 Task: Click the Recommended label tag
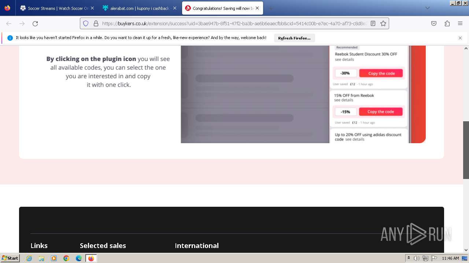(x=347, y=47)
